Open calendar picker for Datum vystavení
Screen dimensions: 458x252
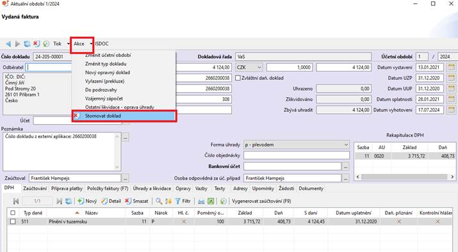pos(452,67)
